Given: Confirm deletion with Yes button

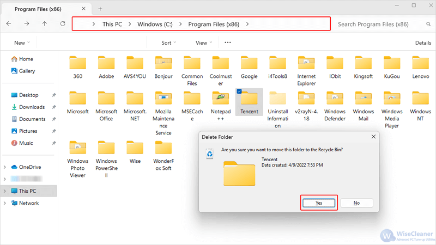Looking at the screenshot, I should click(319, 203).
